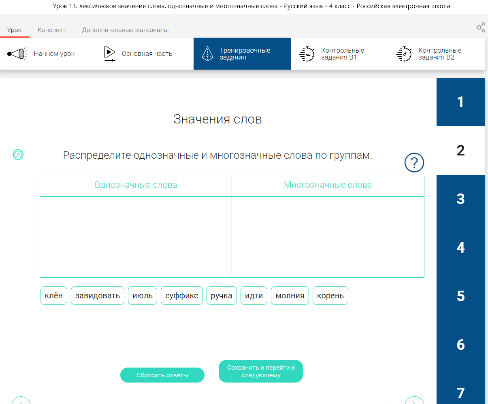Click the stopwatch icon for Контрольные задания В2
This screenshot has height=404, width=488.
404,54
